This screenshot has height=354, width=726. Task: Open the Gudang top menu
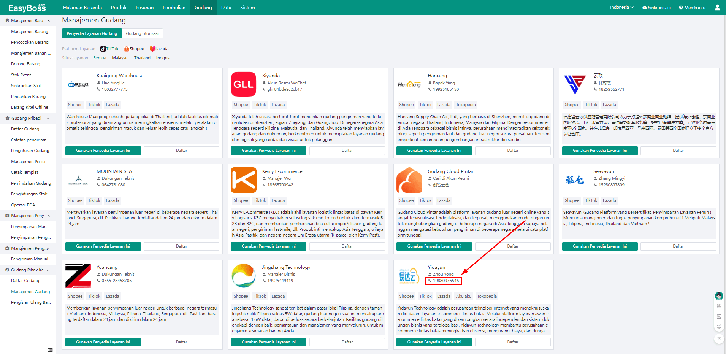203,8
